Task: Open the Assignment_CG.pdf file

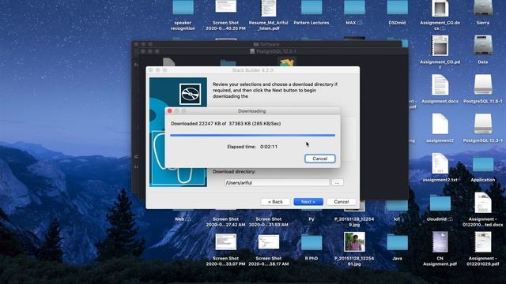Action: coord(440,46)
